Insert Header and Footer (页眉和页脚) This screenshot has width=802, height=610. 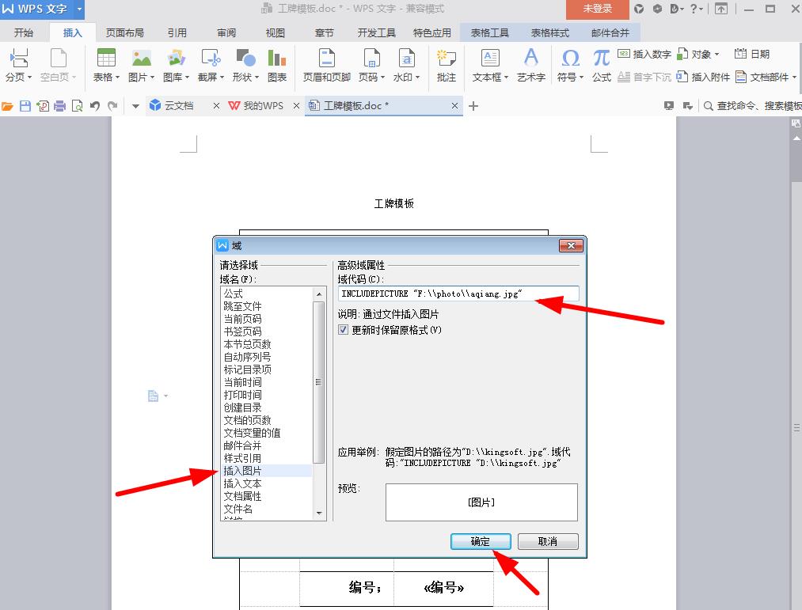(x=326, y=59)
